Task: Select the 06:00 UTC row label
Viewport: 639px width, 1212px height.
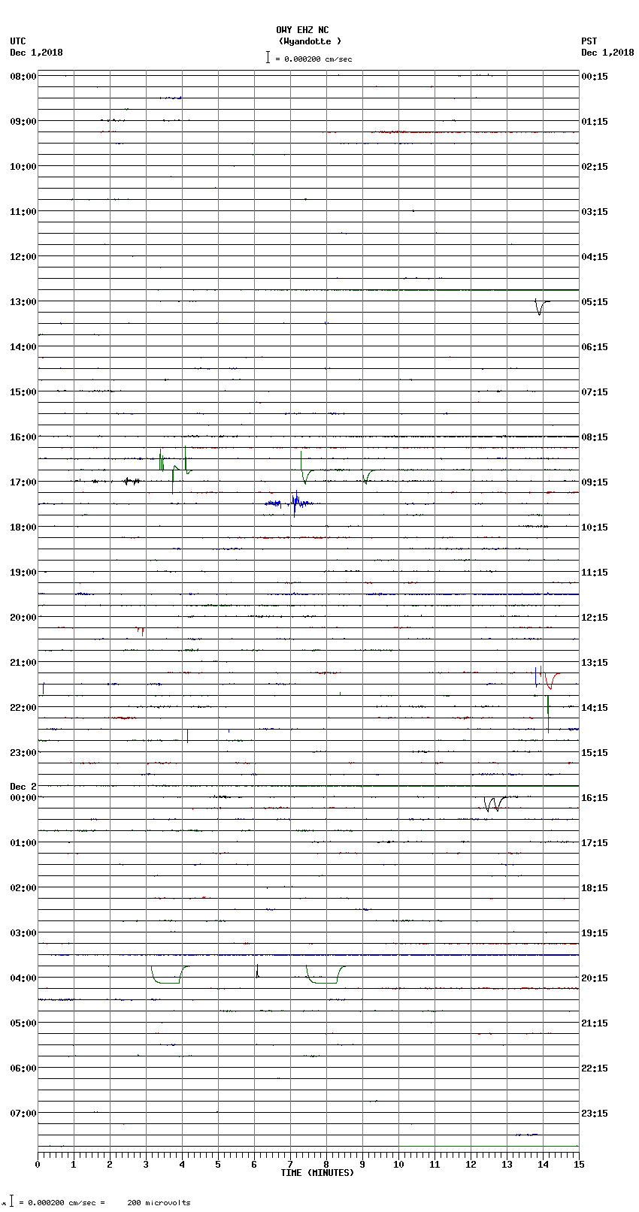Action: pyautogui.click(x=23, y=1068)
